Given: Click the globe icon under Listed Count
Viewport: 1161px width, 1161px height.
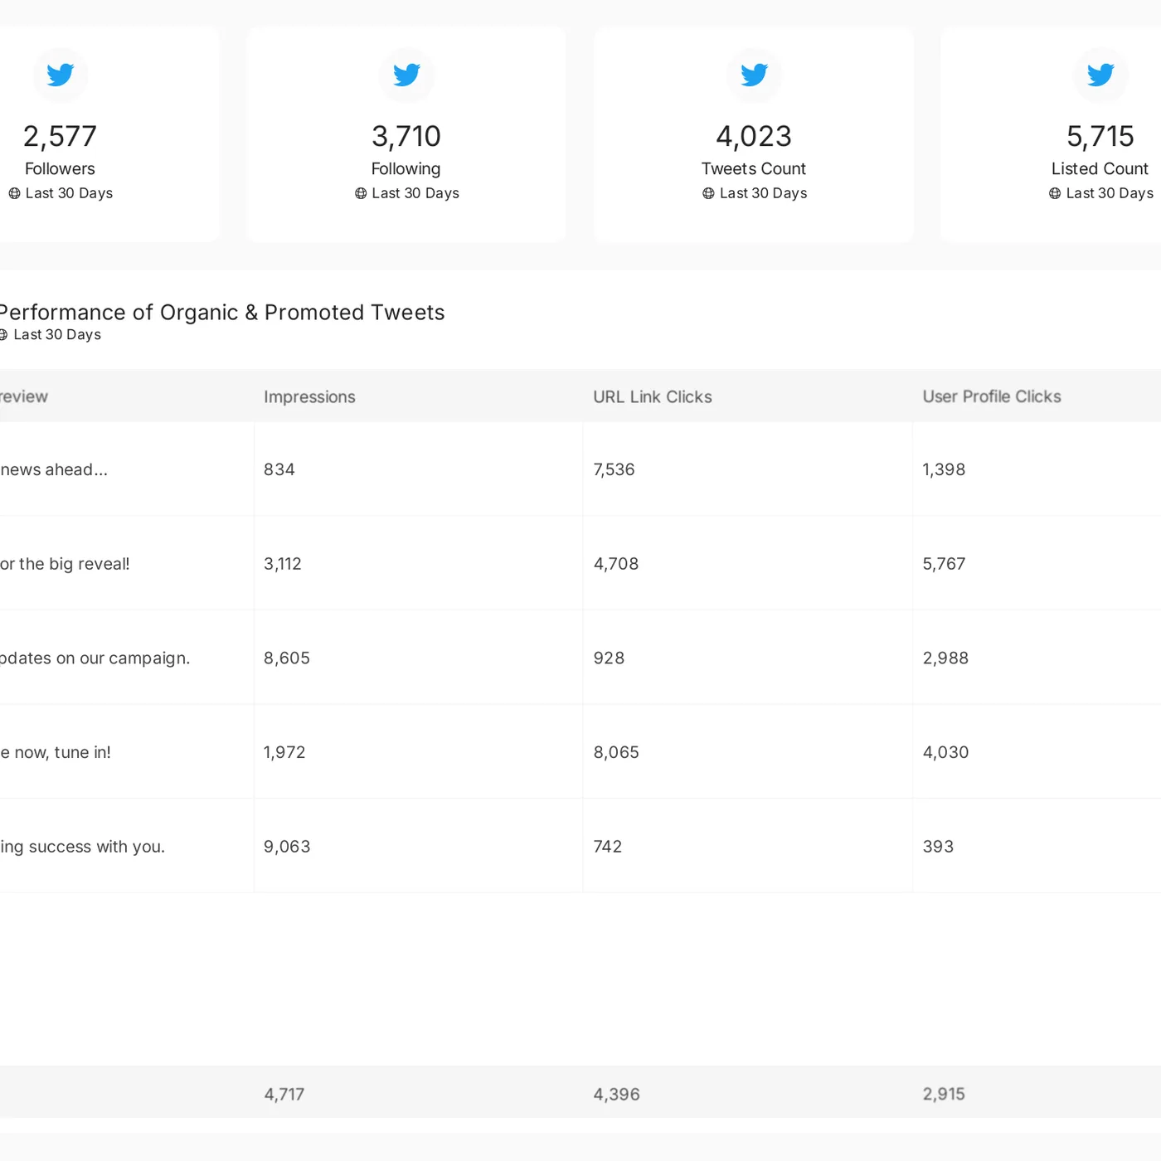Looking at the screenshot, I should tap(1055, 193).
